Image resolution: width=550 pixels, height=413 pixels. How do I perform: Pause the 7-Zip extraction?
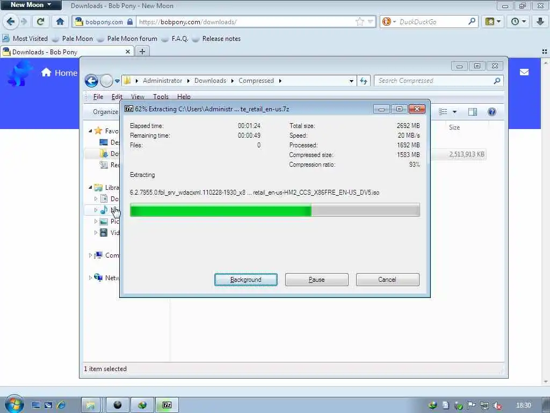(x=317, y=280)
